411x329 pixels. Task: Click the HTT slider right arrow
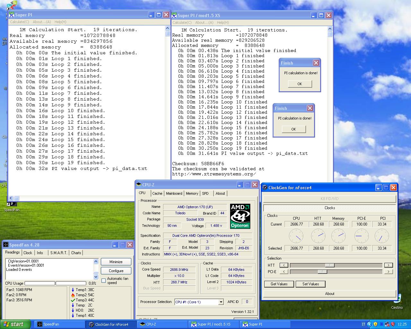(x=389, y=265)
